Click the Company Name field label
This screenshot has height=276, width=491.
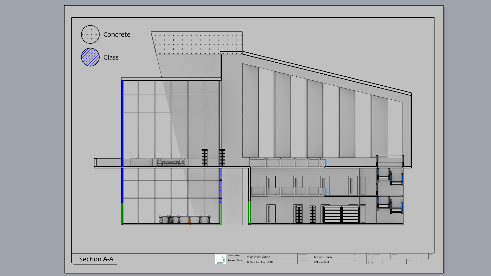(x=235, y=260)
